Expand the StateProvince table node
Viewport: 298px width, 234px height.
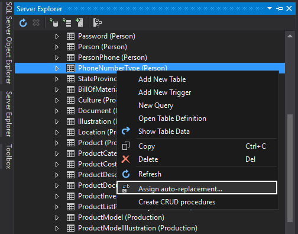click(57, 79)
